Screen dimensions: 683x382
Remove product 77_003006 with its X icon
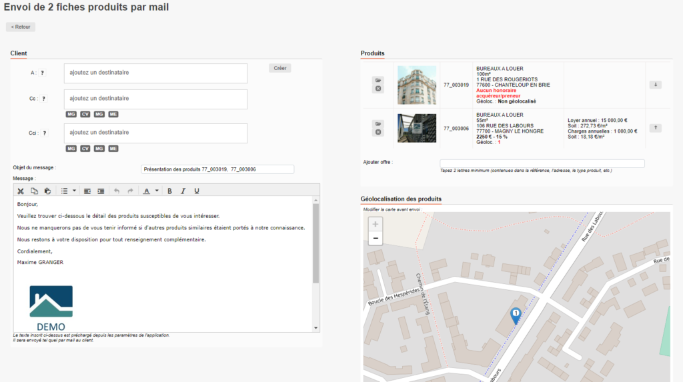(x=378, y=132)
